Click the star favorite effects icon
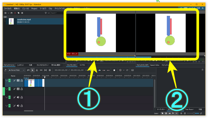 click(x=114, y=70)
